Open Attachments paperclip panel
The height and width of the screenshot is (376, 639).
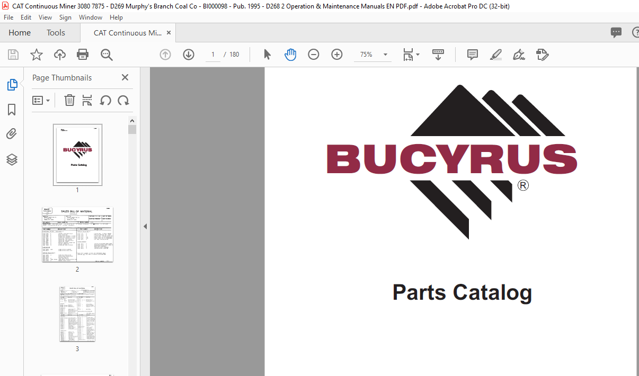click(12, 134)
